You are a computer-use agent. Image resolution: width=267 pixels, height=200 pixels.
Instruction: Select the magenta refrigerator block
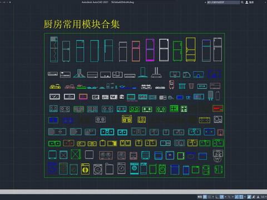150,50
